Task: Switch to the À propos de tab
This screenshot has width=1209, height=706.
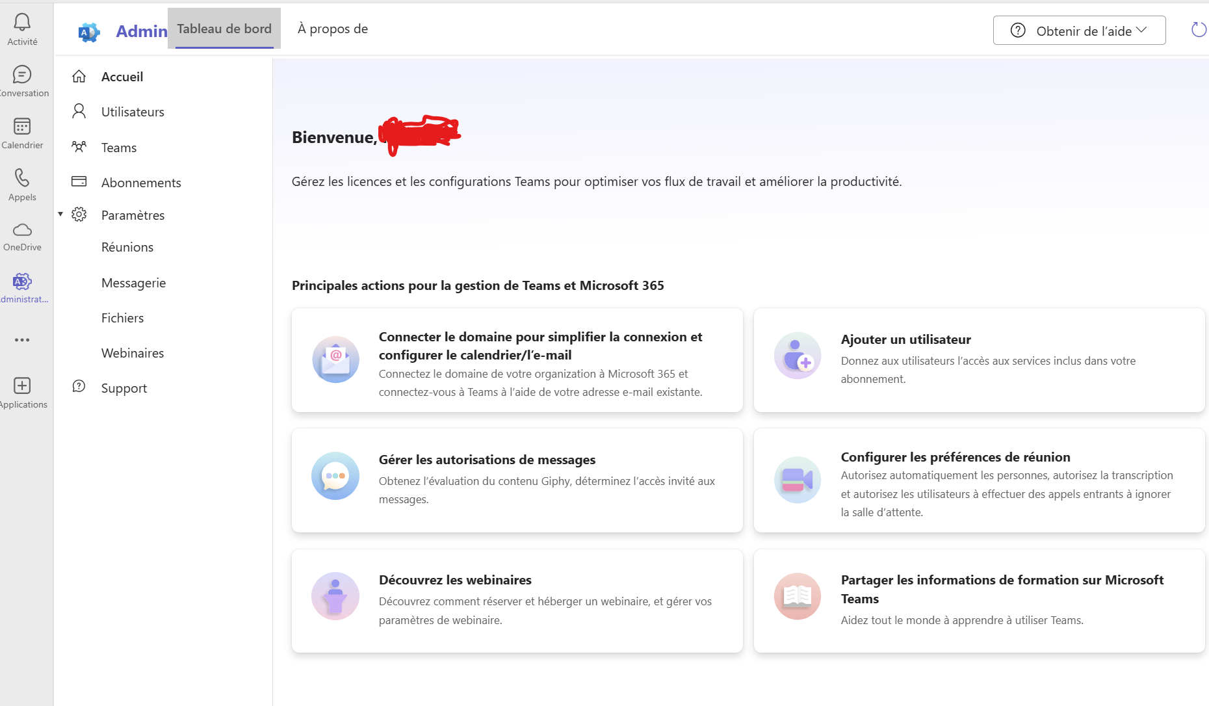Action: tap(333, 29)
